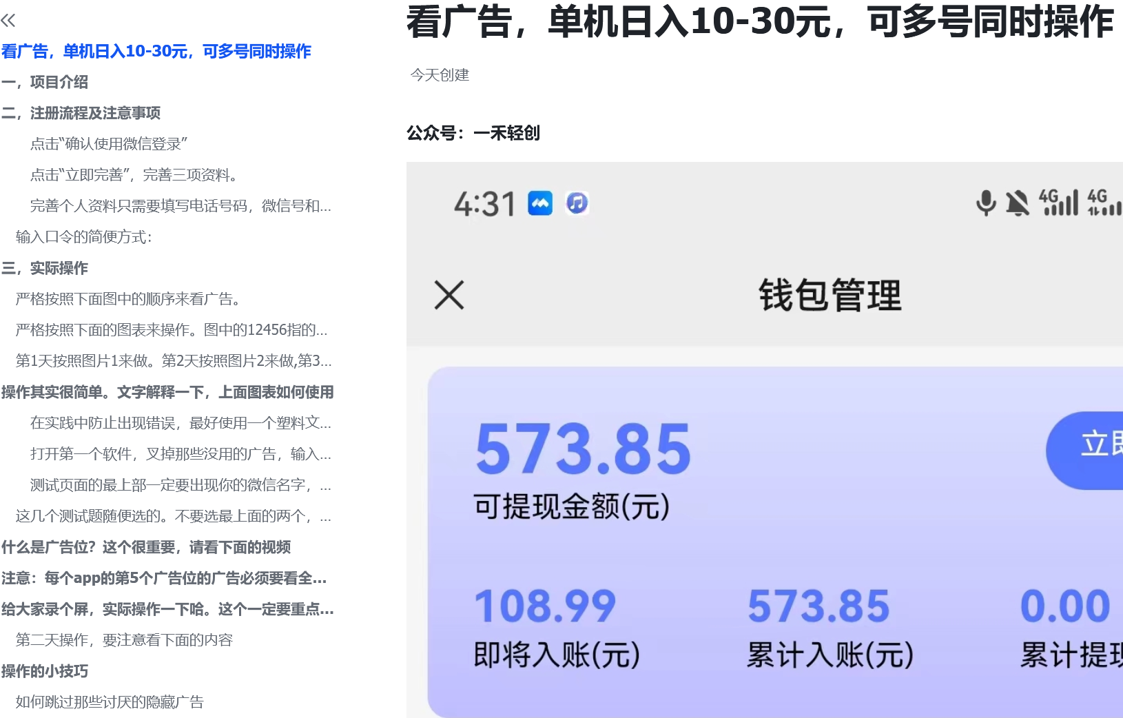Jump to section 三，实际操作
The image size is (1123, 718).
pos(45,268)
